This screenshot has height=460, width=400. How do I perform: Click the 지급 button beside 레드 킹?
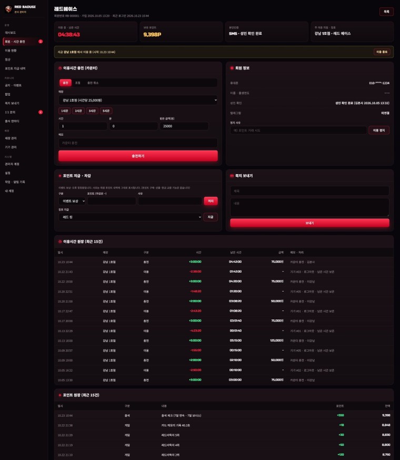[x=211, y=217]
